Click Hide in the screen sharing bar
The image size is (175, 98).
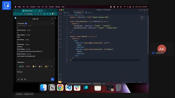104,84
